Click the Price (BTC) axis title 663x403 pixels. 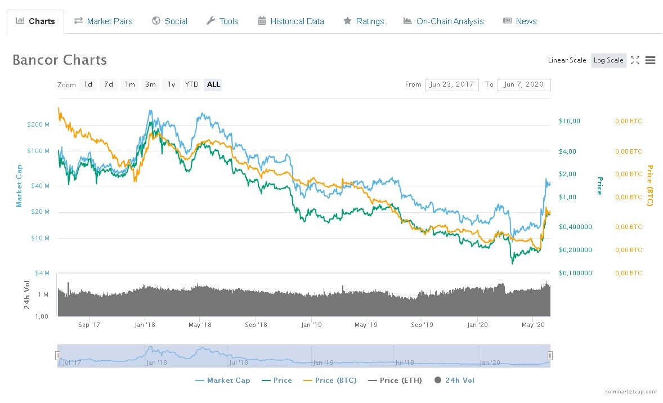tap(650, 186)
